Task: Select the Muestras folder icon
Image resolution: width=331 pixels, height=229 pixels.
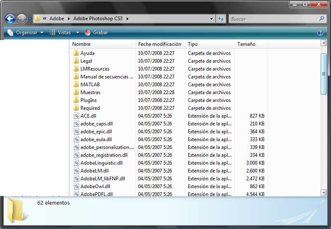Action: [x=76, y=92]
